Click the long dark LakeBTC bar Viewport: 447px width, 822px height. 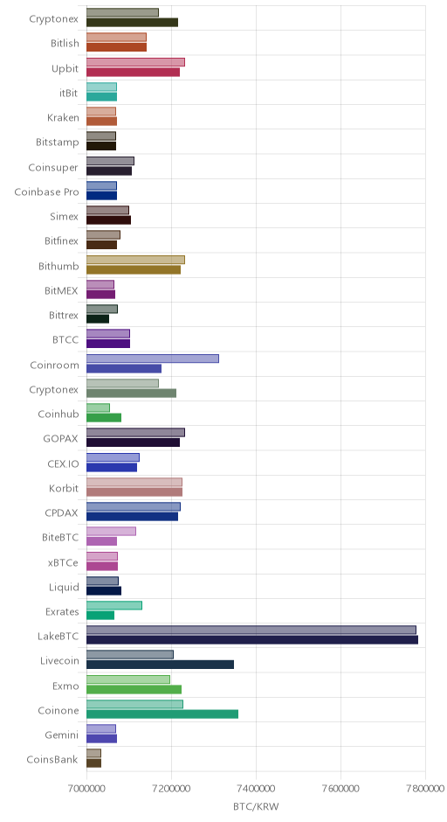(251, 640)
